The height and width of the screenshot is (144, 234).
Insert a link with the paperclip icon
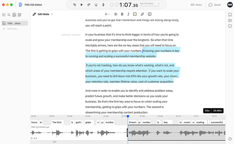142,14
